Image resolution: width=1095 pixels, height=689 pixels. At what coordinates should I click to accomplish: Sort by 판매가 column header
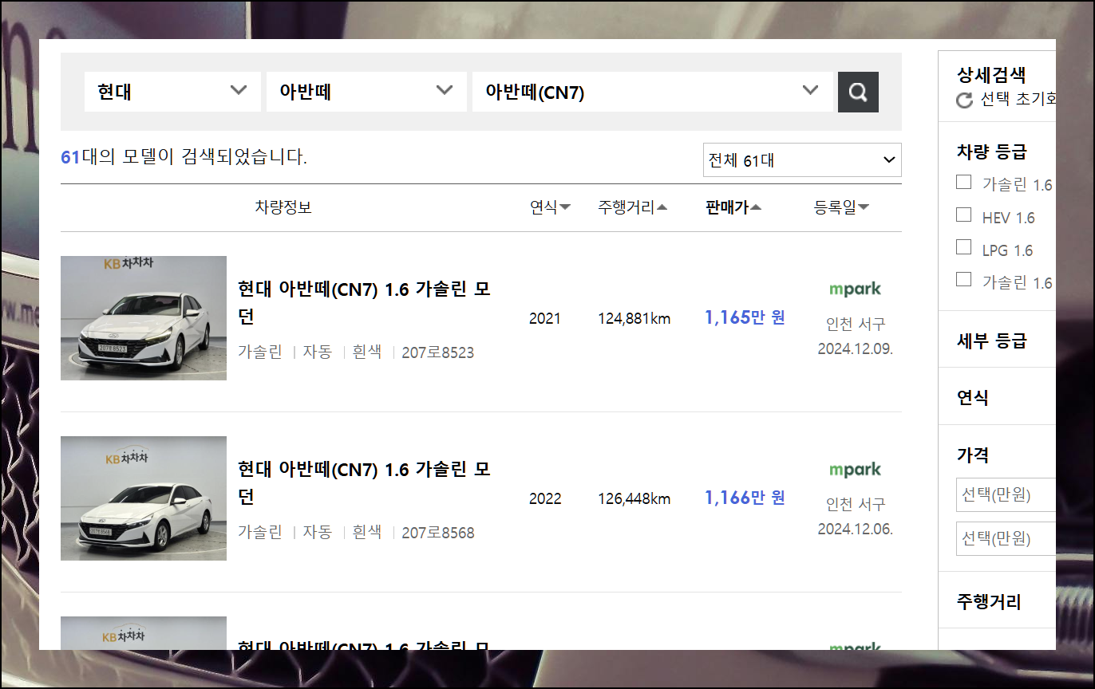pyautogui.click(x=733, y=207)
